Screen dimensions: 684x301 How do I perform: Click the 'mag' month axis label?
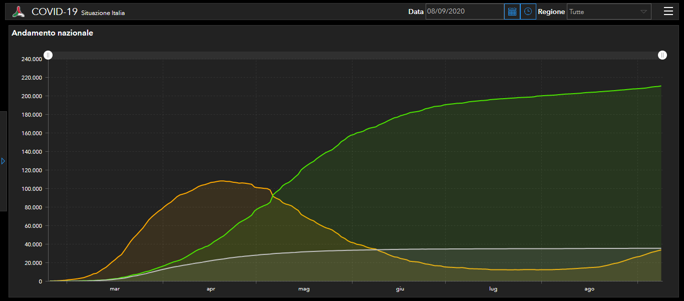click(304, 289)
